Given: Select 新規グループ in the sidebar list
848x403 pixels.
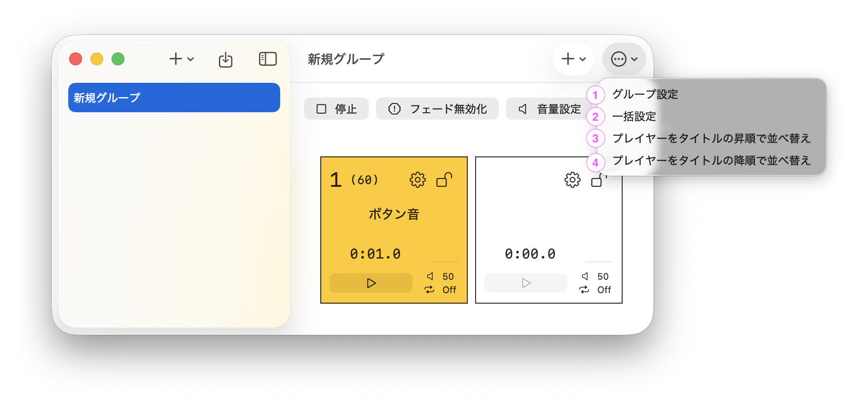Looking at the screenshot, I should (174, 98).
